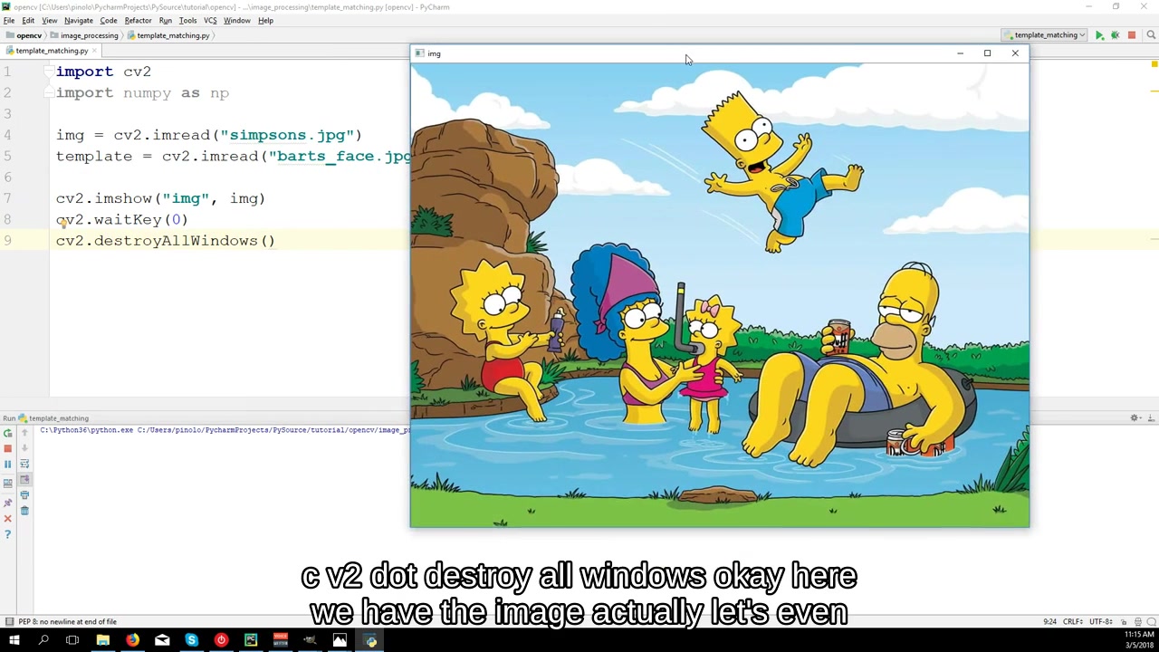Screen dimensions: 1159x652
Task: Open the Refactor menu
Action: [x=138, y=20]
